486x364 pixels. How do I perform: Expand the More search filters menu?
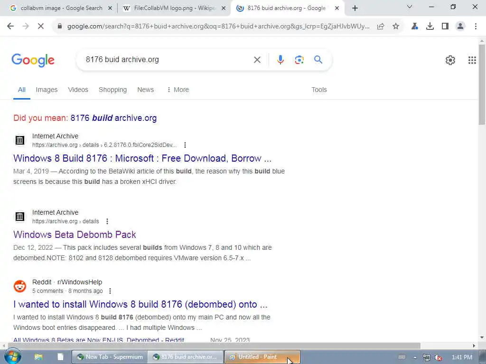tap(178, 90)
